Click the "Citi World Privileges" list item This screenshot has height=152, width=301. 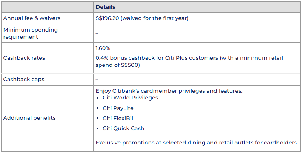tap(130, 98)
